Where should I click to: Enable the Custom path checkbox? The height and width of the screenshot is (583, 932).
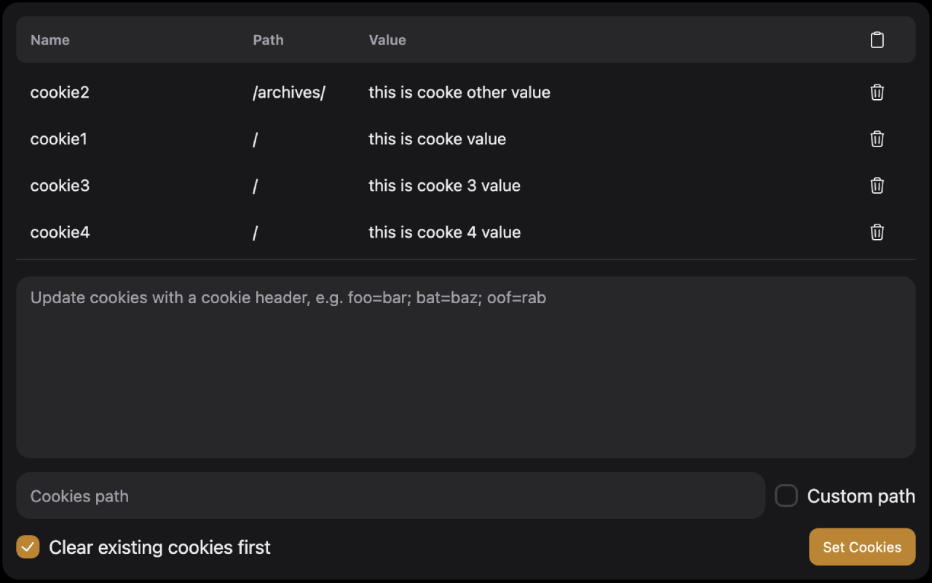(x=786, y=496)
